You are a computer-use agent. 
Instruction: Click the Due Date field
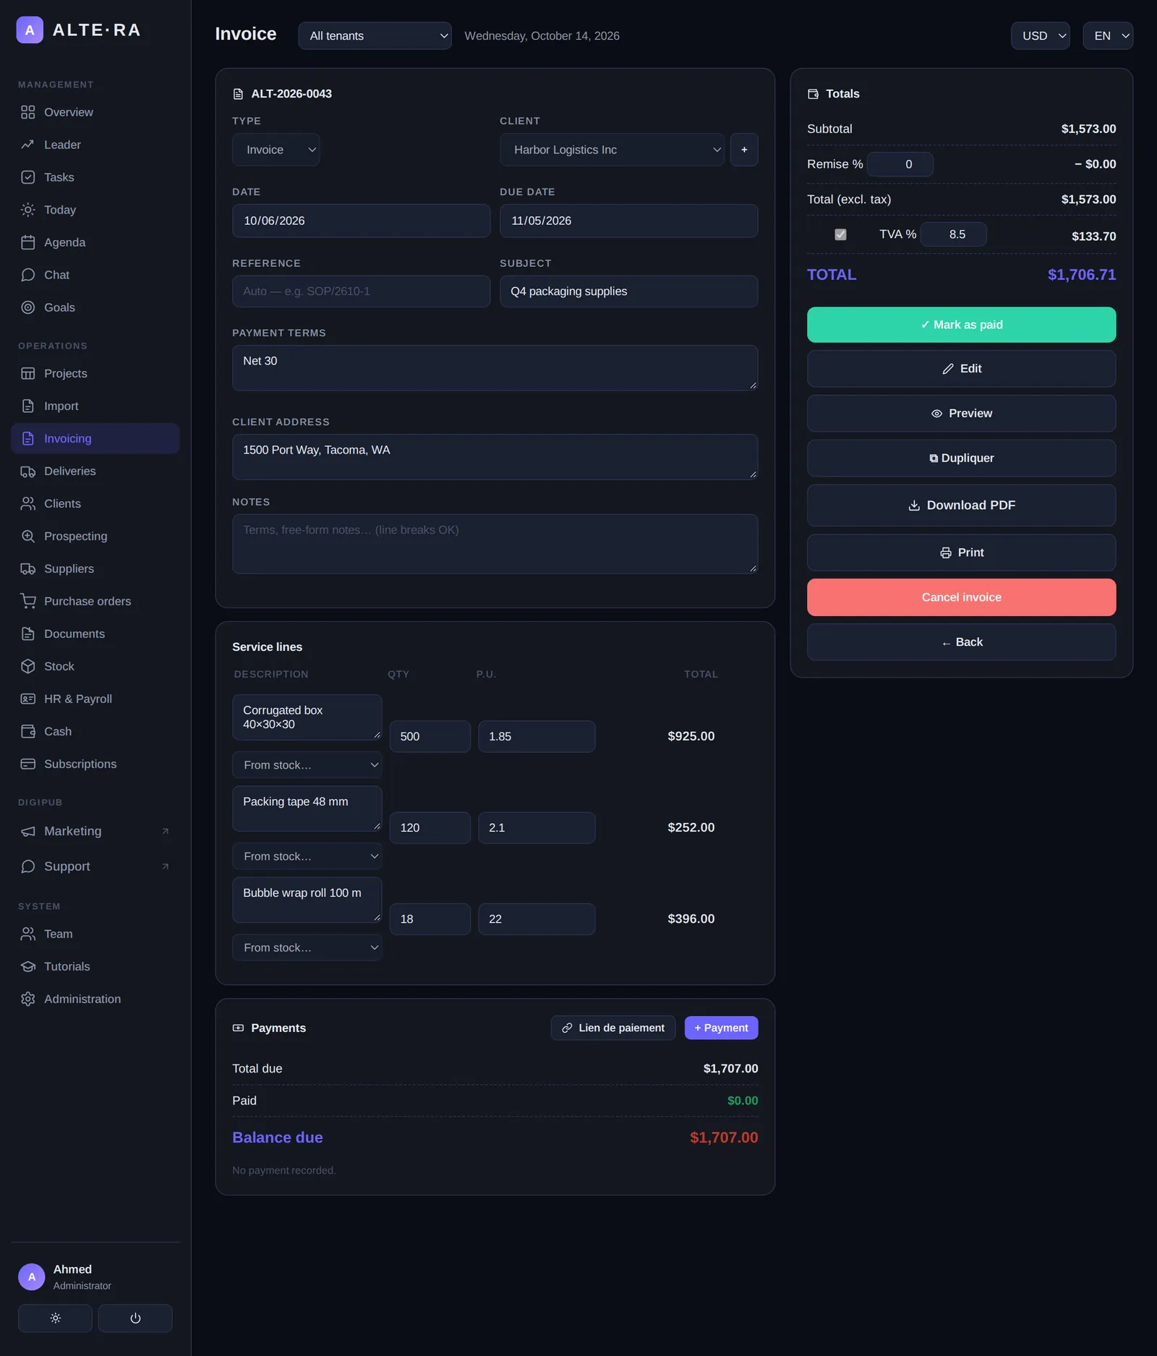point(628,221)
